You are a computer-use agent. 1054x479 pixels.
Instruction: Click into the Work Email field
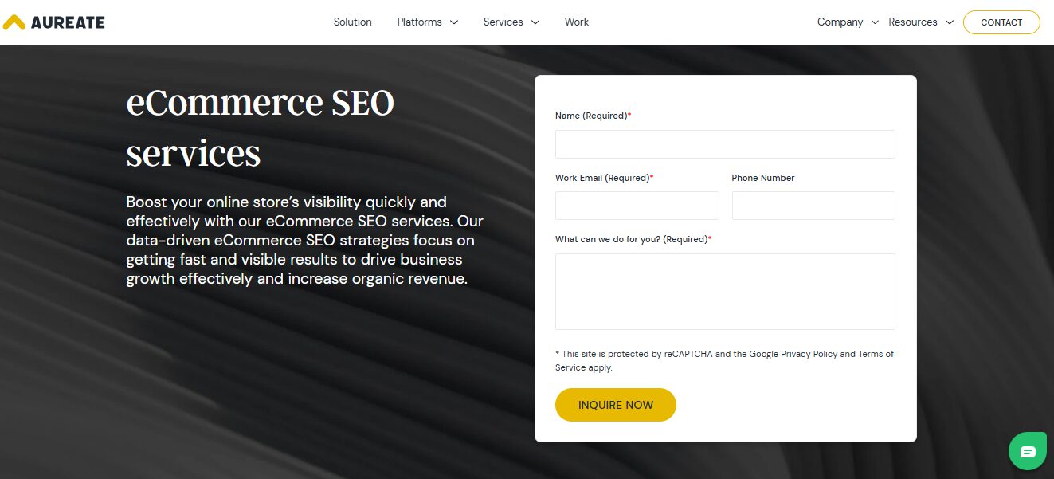(x=637, y=206)
